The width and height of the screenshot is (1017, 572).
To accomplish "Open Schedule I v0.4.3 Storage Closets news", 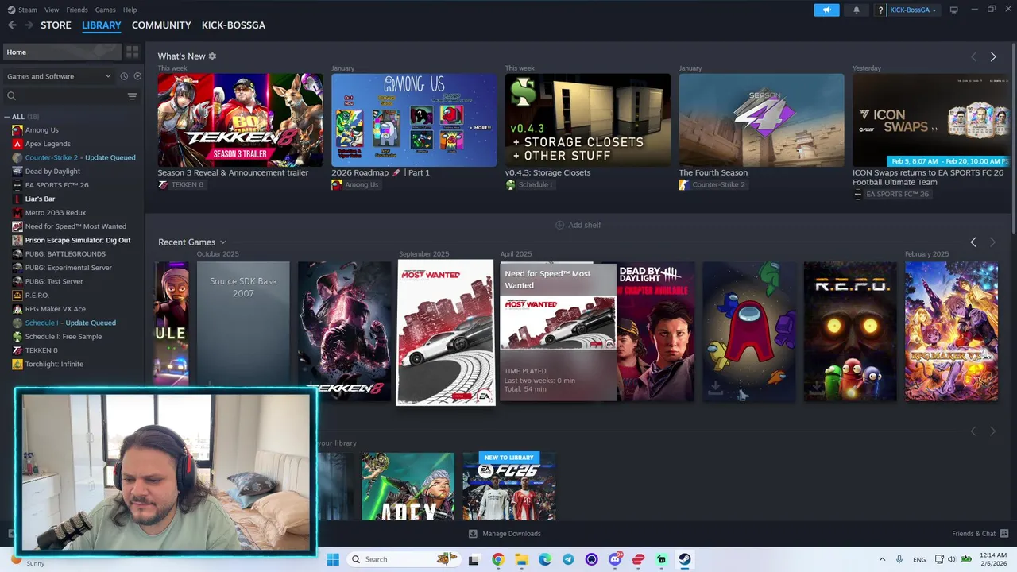I will point(588,120).
